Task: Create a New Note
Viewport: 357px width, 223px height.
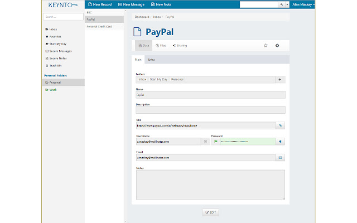Action: click(161, 4)
